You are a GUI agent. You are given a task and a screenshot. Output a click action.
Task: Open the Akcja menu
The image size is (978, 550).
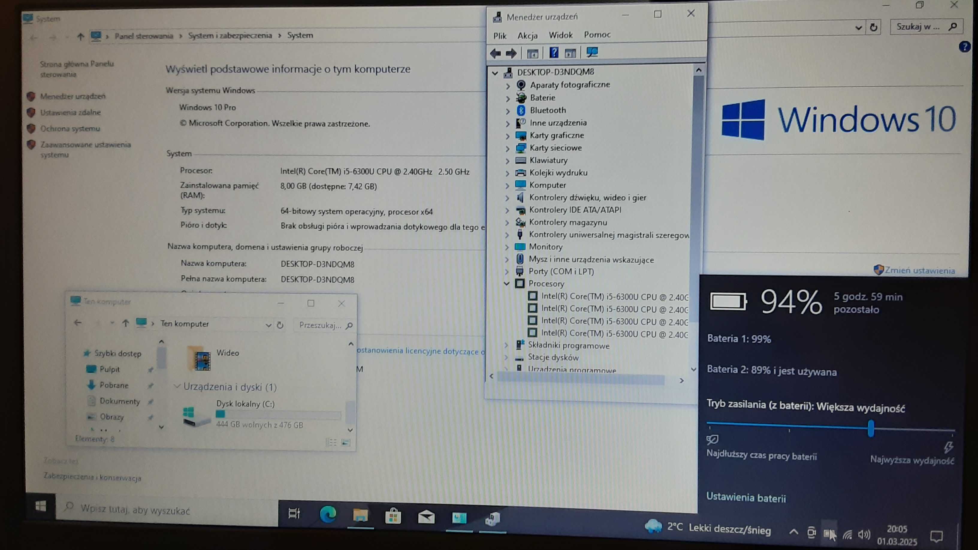527,36
